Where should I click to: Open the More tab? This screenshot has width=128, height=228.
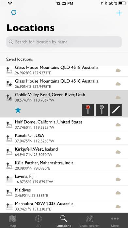(115, 221)
